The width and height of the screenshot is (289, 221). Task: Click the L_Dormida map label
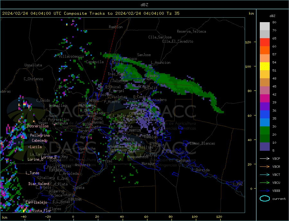pyautogui.click(x=201, y=170)
